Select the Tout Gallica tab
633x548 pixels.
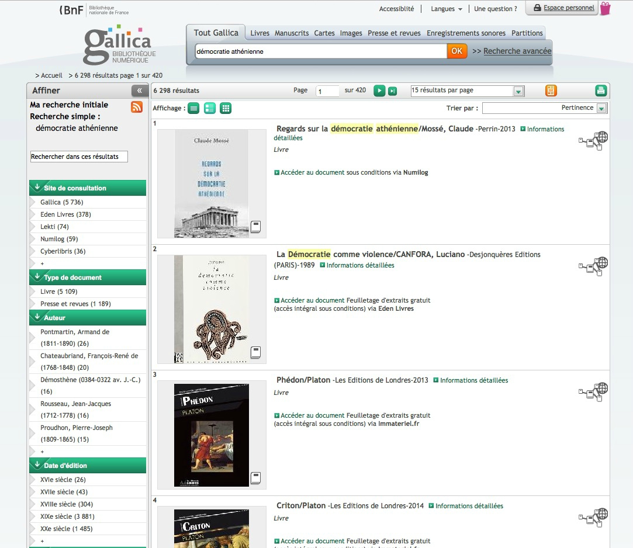(216, 33)
